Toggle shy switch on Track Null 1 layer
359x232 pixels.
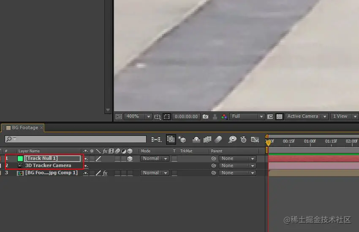[x=86, y=159]
